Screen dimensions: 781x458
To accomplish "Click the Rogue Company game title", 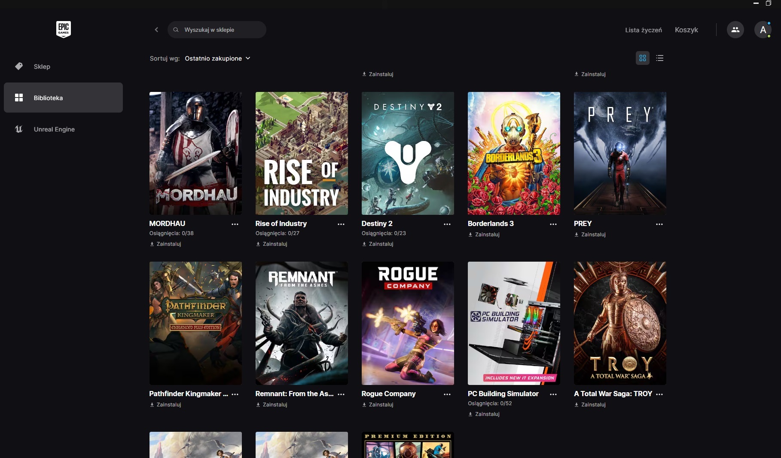I will point(388,394).
